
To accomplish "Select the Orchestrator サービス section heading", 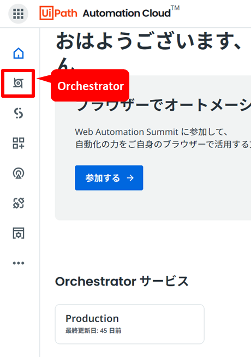I will coord(122,281).
